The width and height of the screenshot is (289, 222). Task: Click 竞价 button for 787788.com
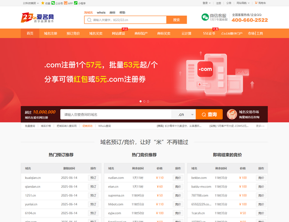pos(261,195)
